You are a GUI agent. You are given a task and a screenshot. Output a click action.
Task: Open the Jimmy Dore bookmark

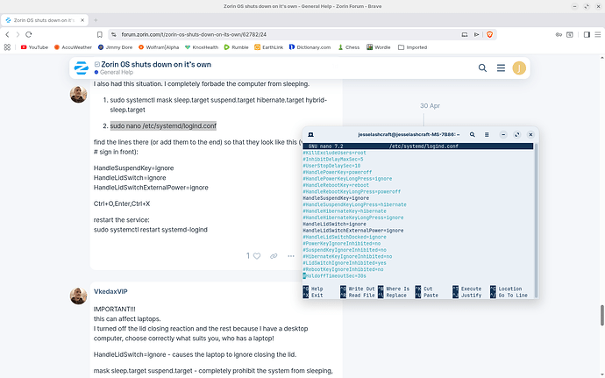(115, 47)
